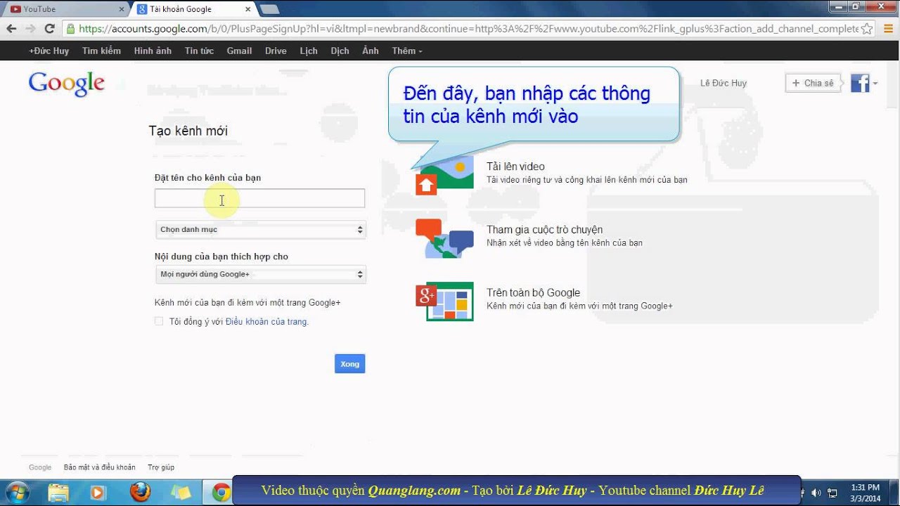Viewport: 900px width, 506px height.
Task: Open Ảnh in Google bar
Action: pyautogui.click(x=371, y=51)
